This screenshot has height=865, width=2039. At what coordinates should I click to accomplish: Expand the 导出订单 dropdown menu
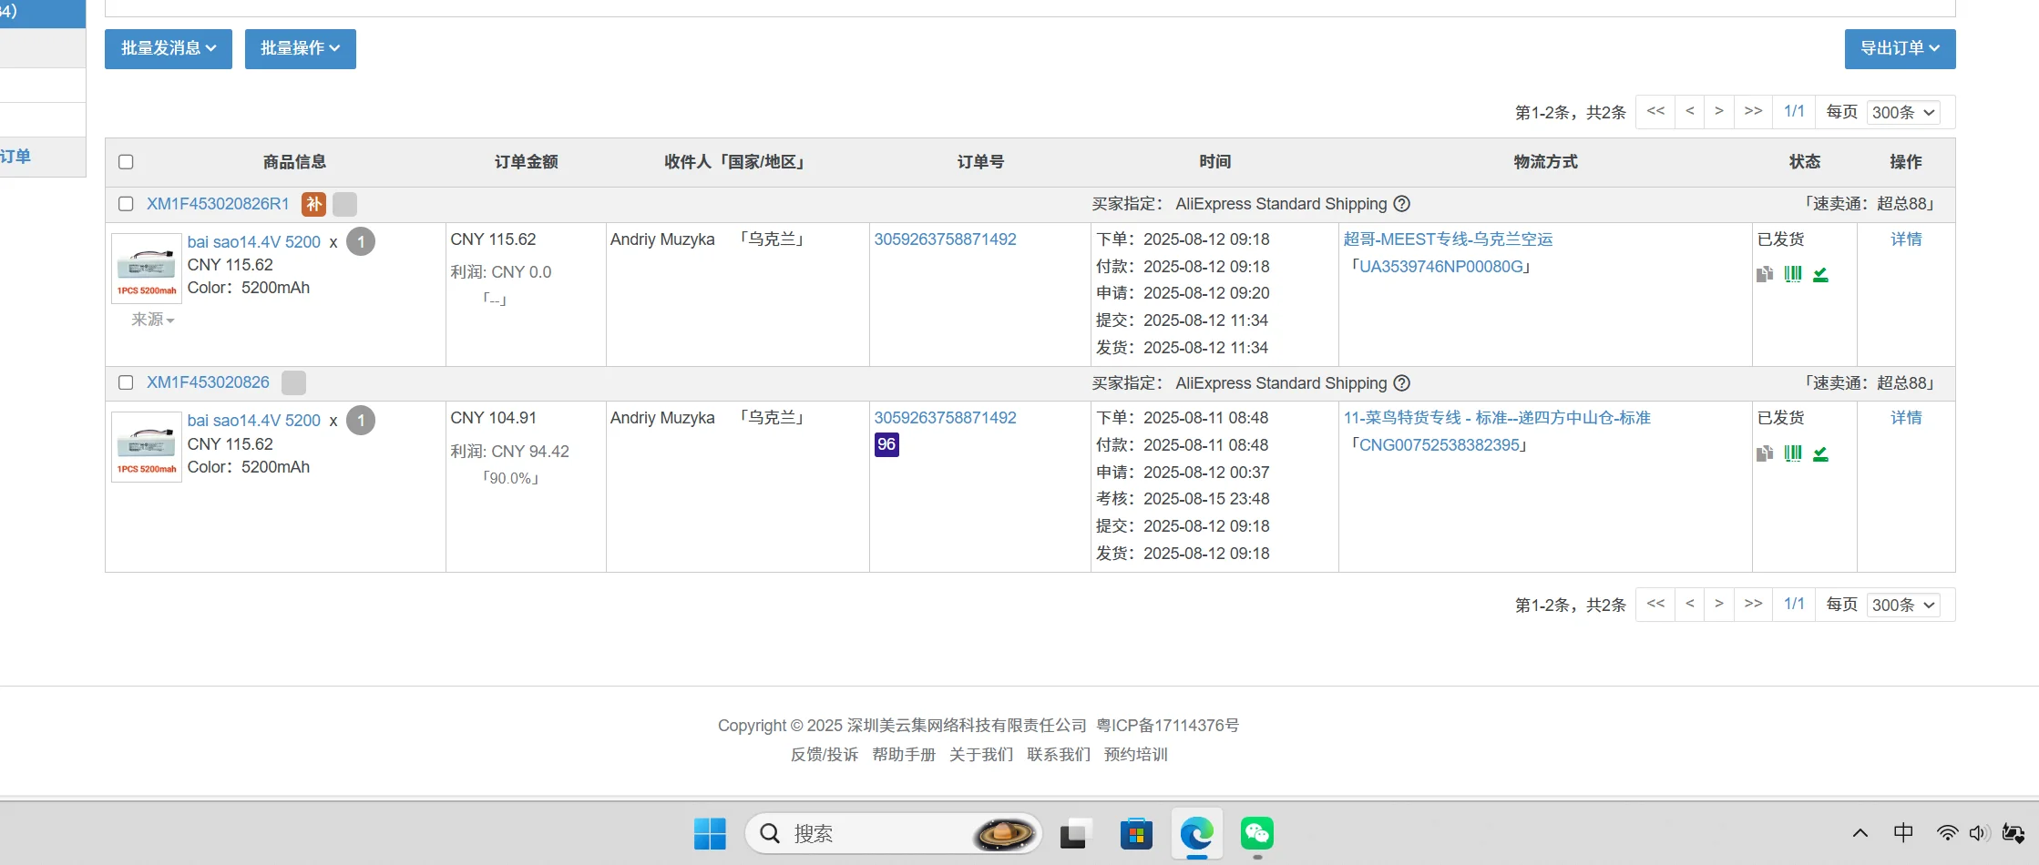coord(1900,48)
